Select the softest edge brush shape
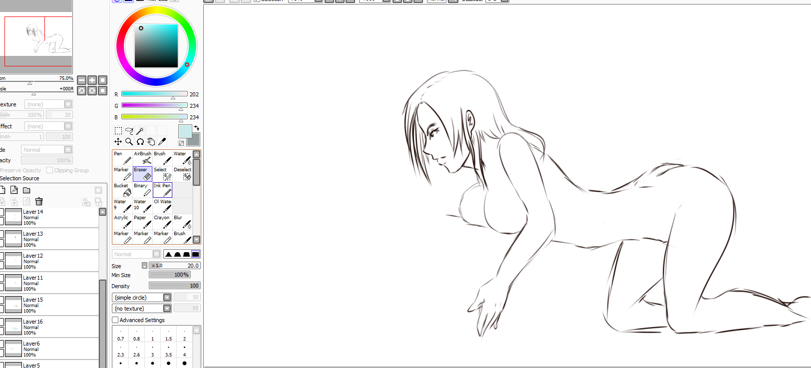The width and height of the screenshot is (811, 368). pyautogui.click(x=168, y=254)
